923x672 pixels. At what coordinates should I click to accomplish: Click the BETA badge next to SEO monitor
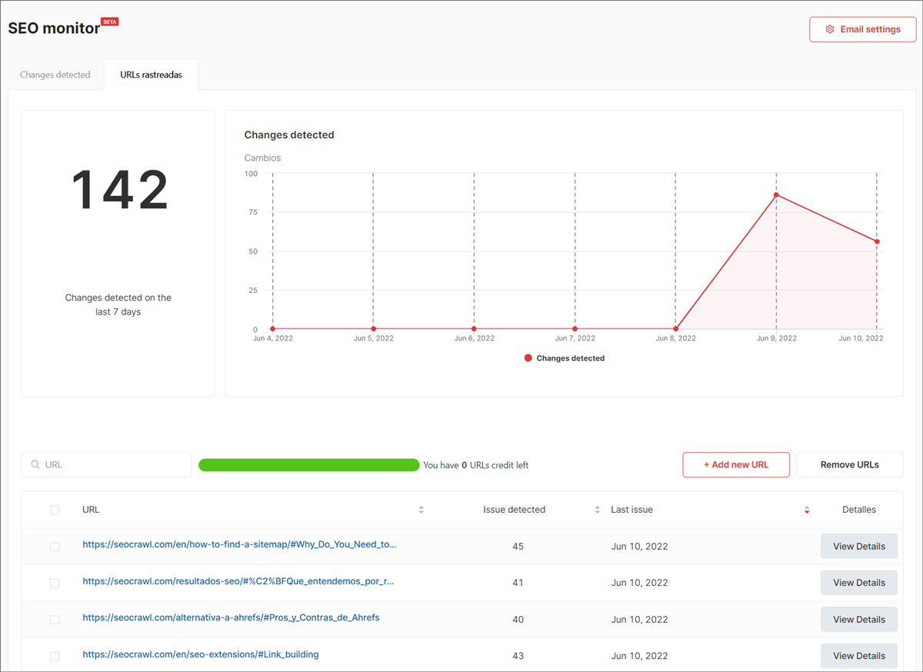click(x=109, y=21)
